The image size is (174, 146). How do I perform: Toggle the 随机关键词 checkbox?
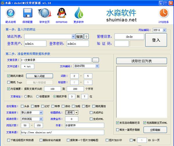(9, 76)
